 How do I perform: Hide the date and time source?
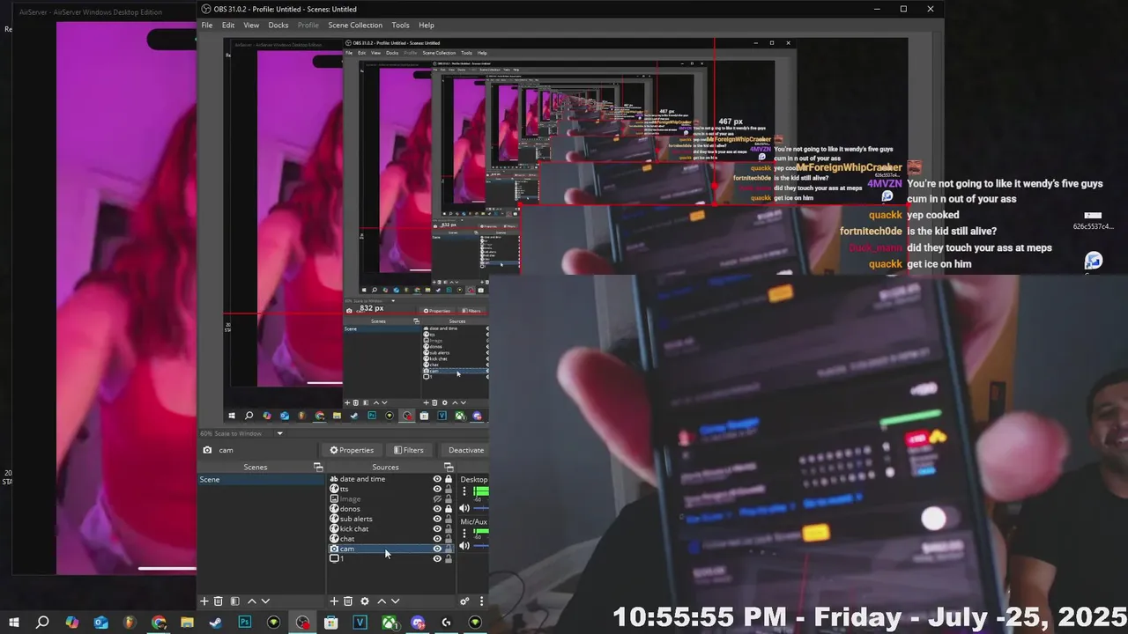tap(437, 479)
